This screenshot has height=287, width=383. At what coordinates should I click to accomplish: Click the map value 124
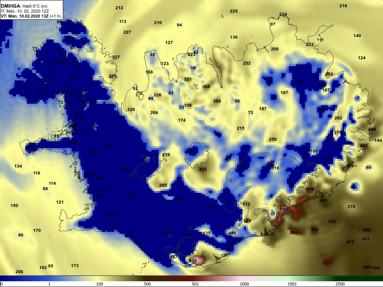click(362, 58)
